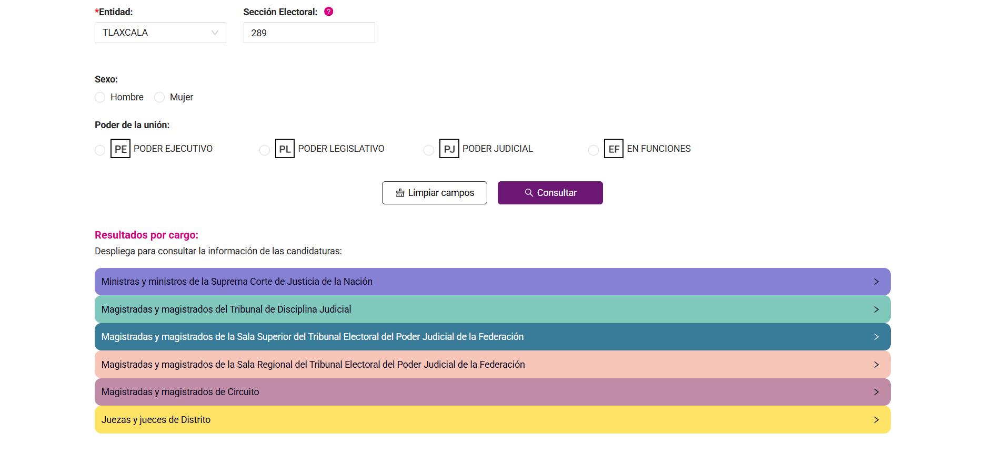Open the Magistradas y magistrados de Circuito panel

pos(492,392)
